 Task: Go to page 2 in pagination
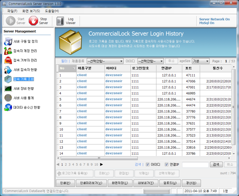pos(66,165)
